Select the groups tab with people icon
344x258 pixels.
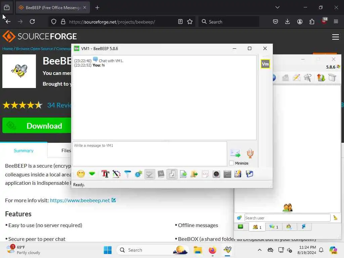coord(289,227)
